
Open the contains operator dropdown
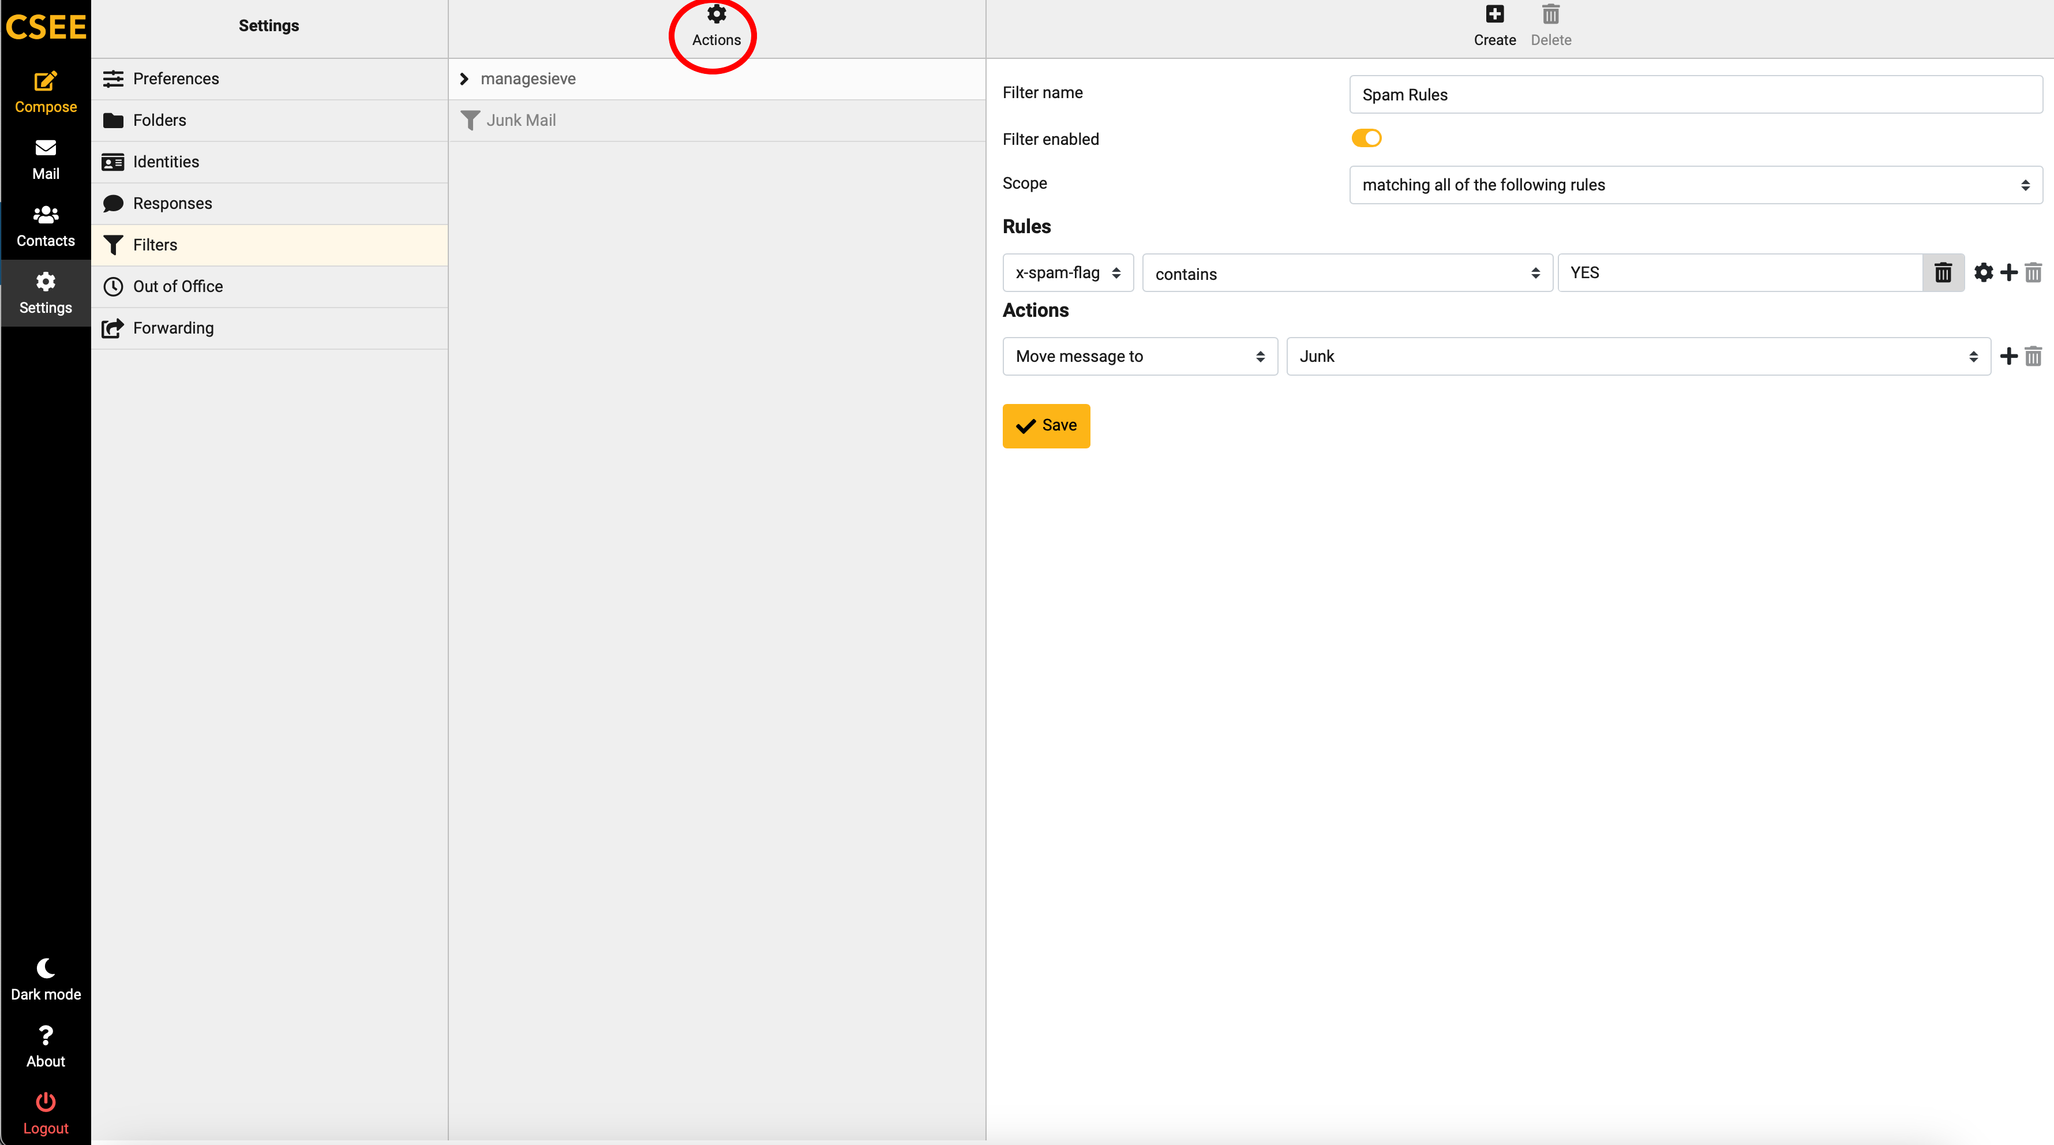pos(1347,273)
